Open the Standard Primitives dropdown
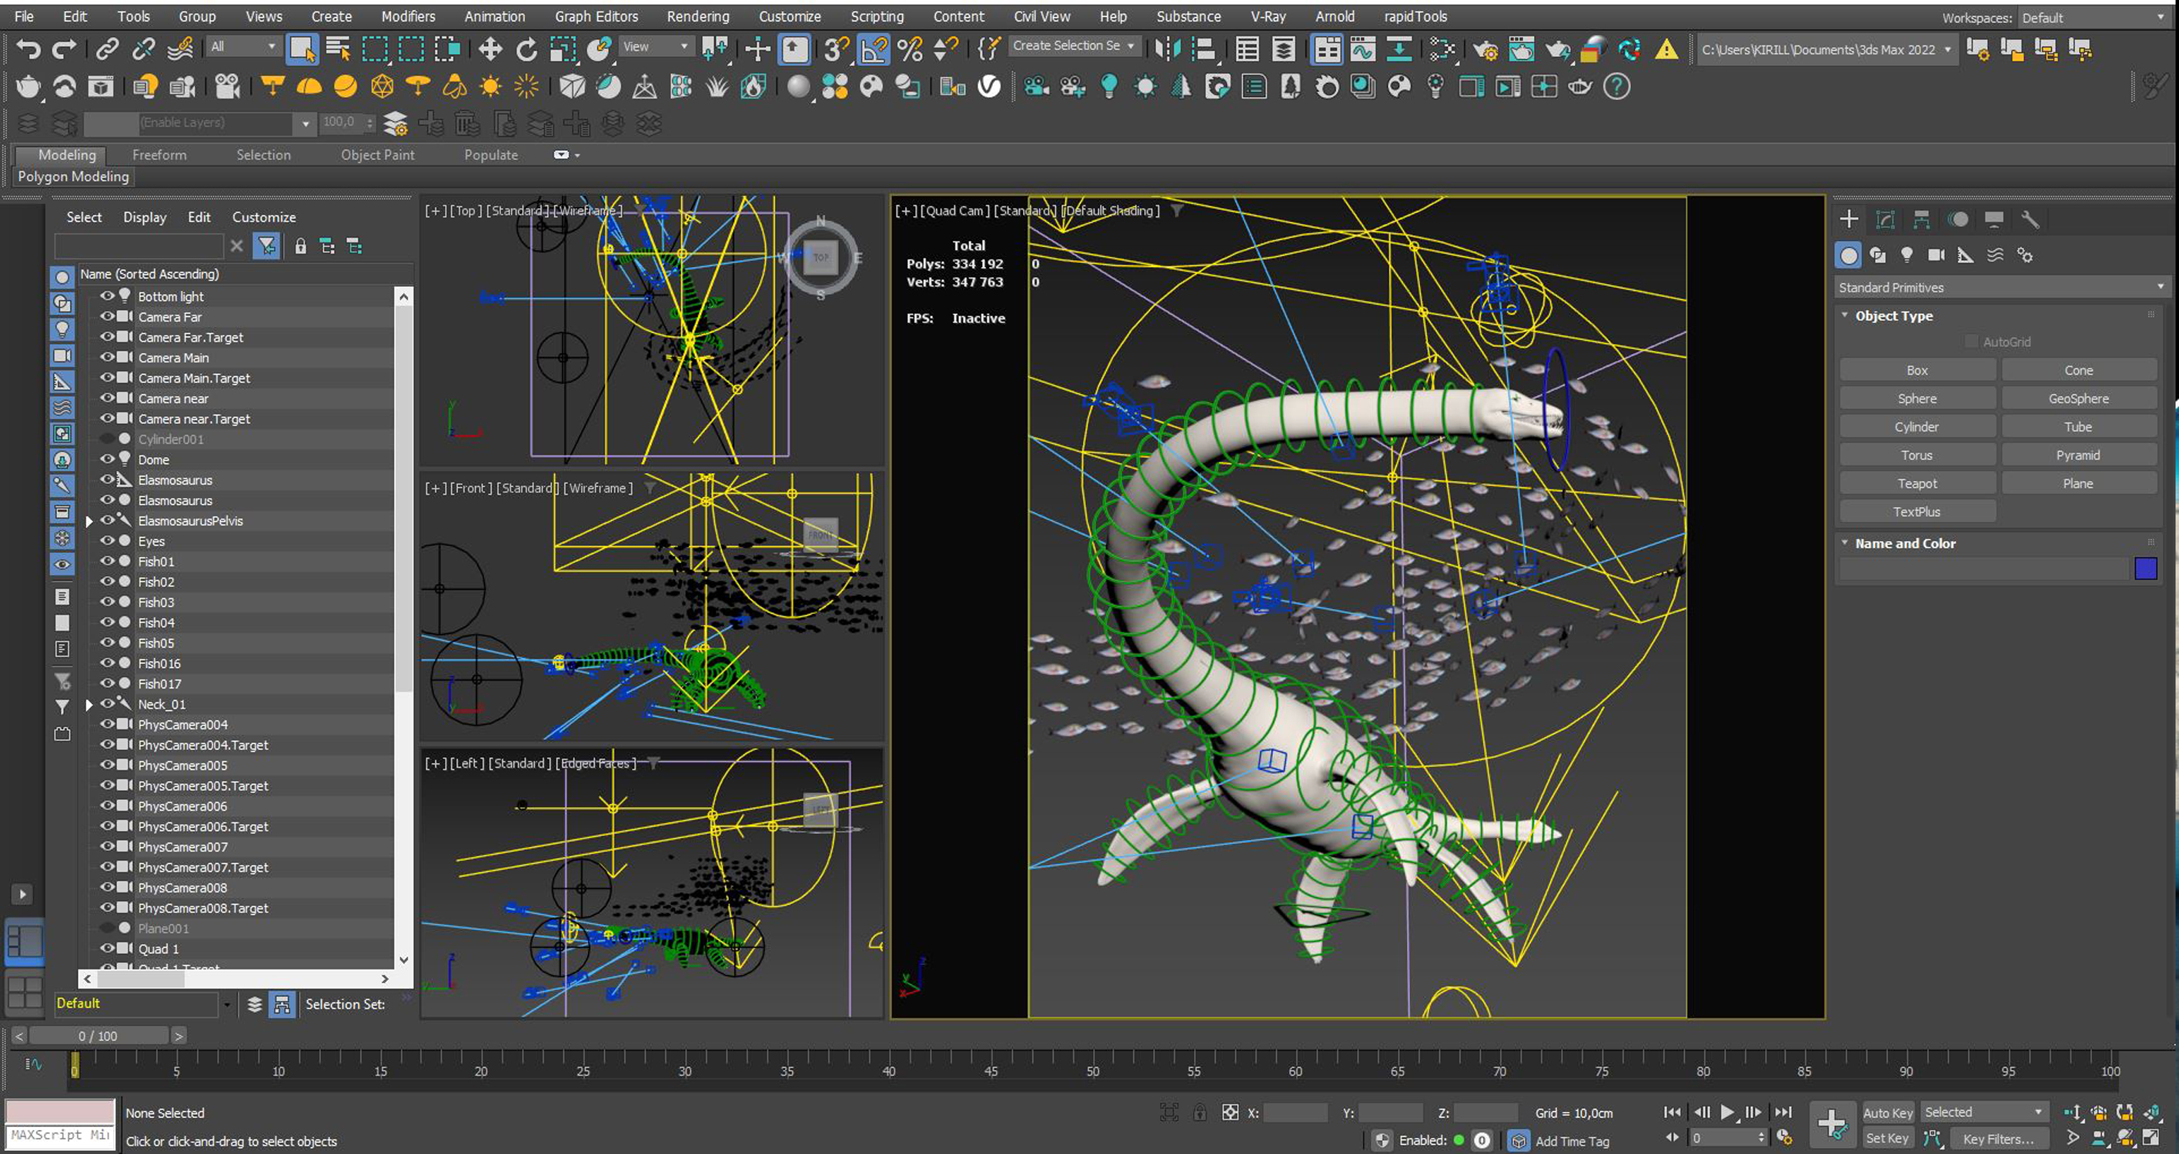 (x=2000, y=288)
